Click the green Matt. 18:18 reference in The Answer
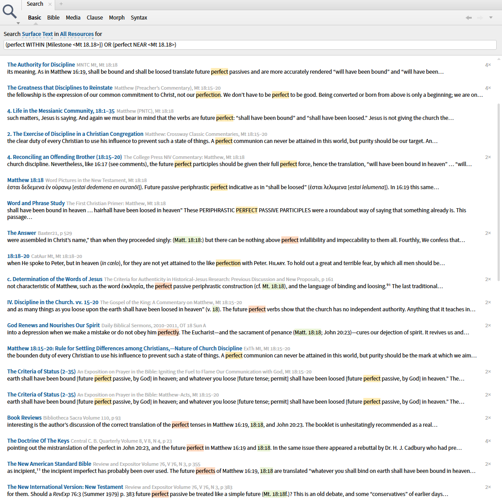 [188, 240]
